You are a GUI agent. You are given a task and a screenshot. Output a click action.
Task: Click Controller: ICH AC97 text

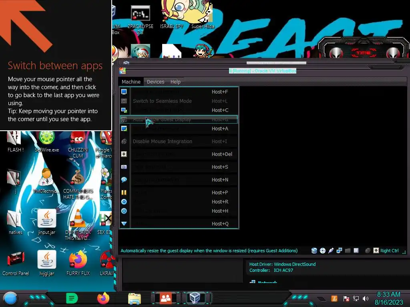[271, 270]
